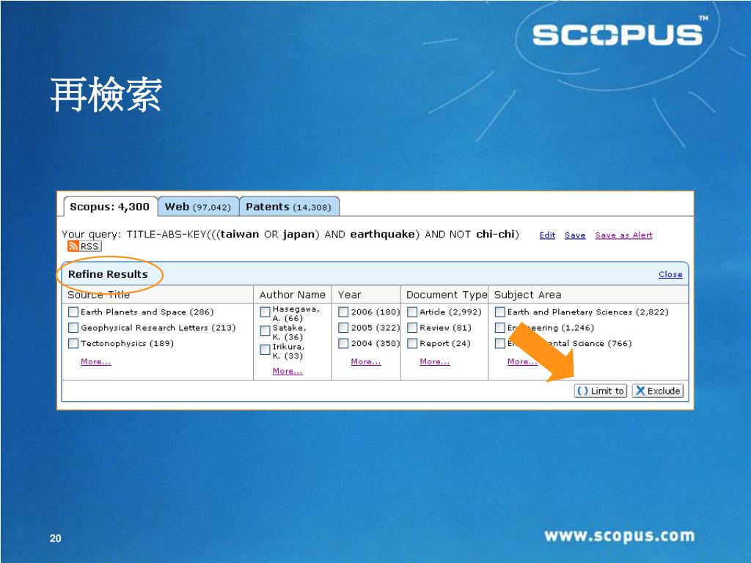
Task: Expand More... under Source Title
Action: click(96, 361)
